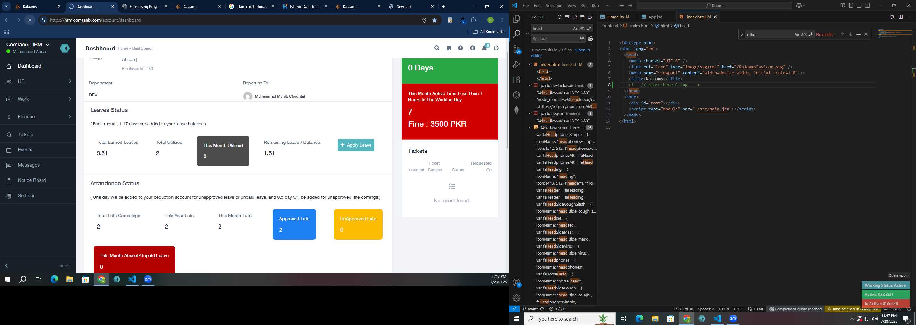Open the File menu in VS Code
Image resolution: width=916 pixels, height=325 pixels.
point(525,5)
